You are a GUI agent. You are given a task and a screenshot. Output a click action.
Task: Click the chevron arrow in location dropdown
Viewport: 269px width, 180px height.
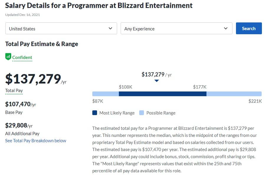tap(110, 28)
